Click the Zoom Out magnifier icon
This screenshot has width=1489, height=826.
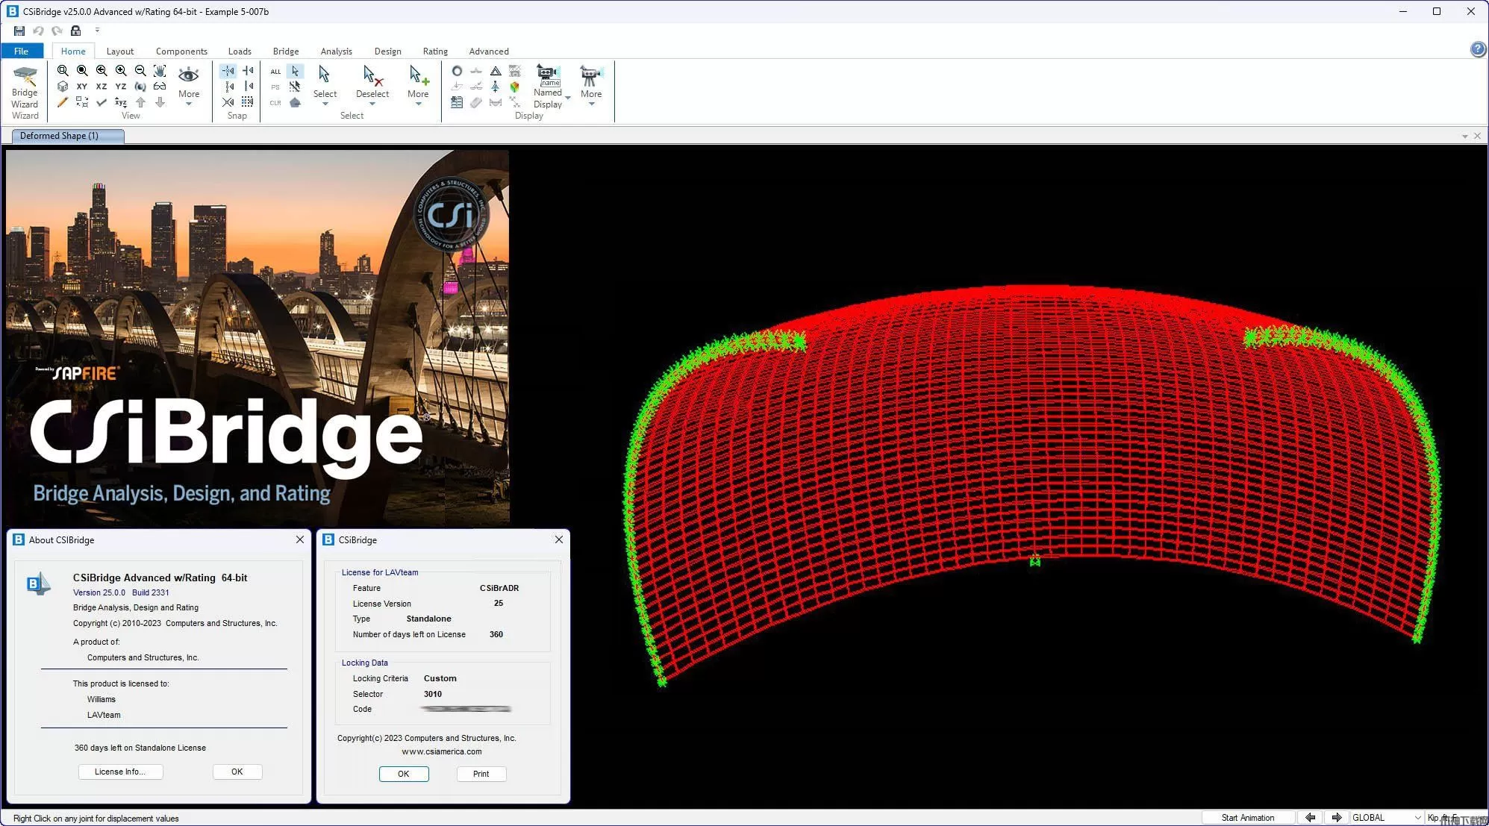pyautogui.click(x=140, y=70)
